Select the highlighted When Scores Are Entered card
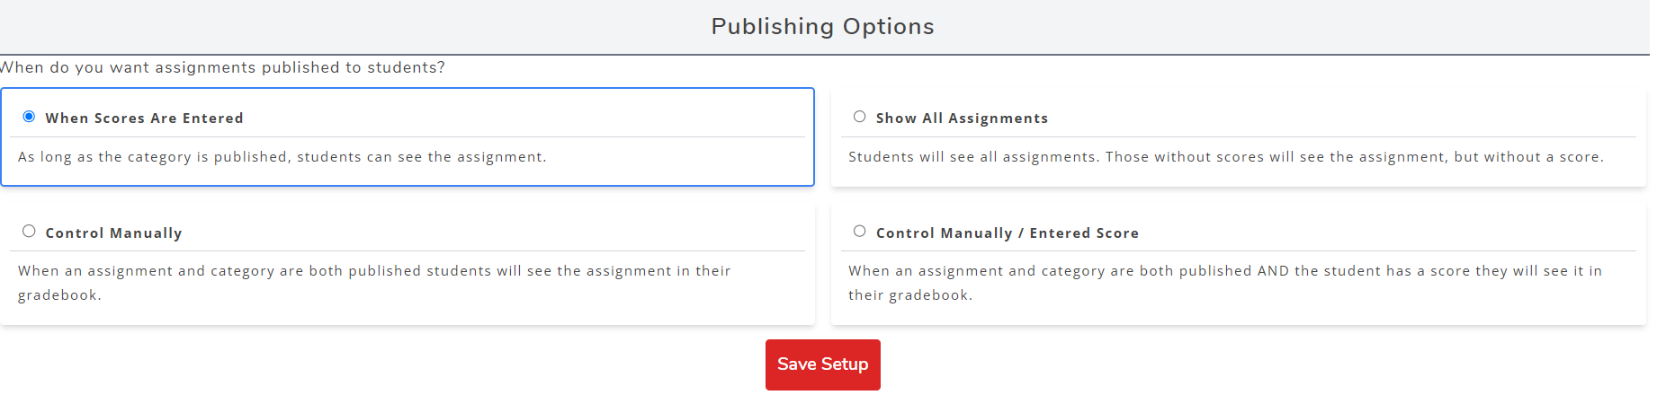 click(408, 137)
